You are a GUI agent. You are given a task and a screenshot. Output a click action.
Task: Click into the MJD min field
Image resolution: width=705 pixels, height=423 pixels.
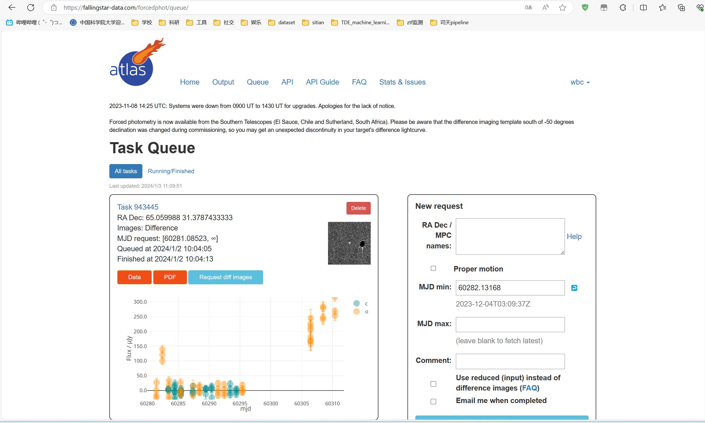510,288
